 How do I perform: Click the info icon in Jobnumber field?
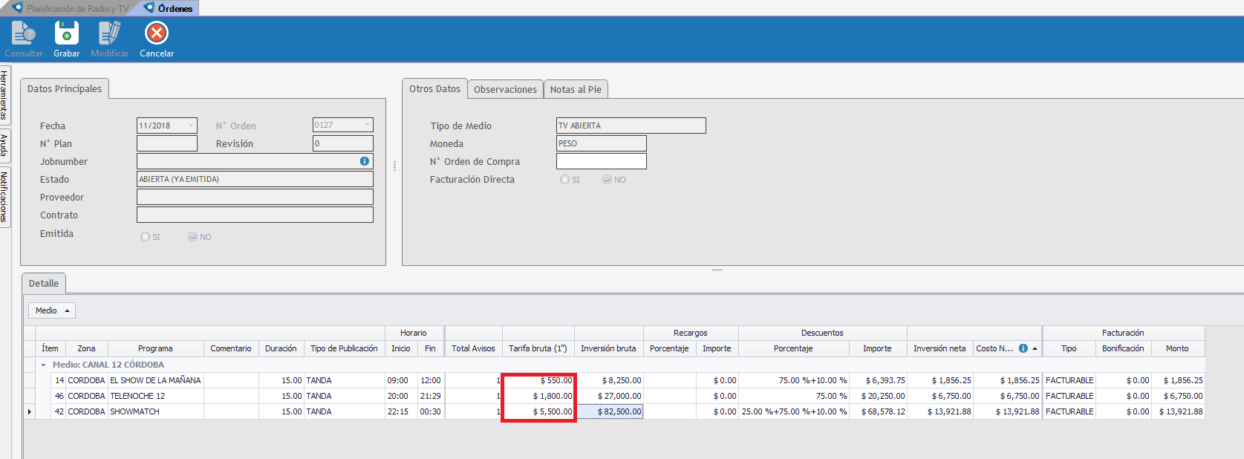click(x=365, y=161)
